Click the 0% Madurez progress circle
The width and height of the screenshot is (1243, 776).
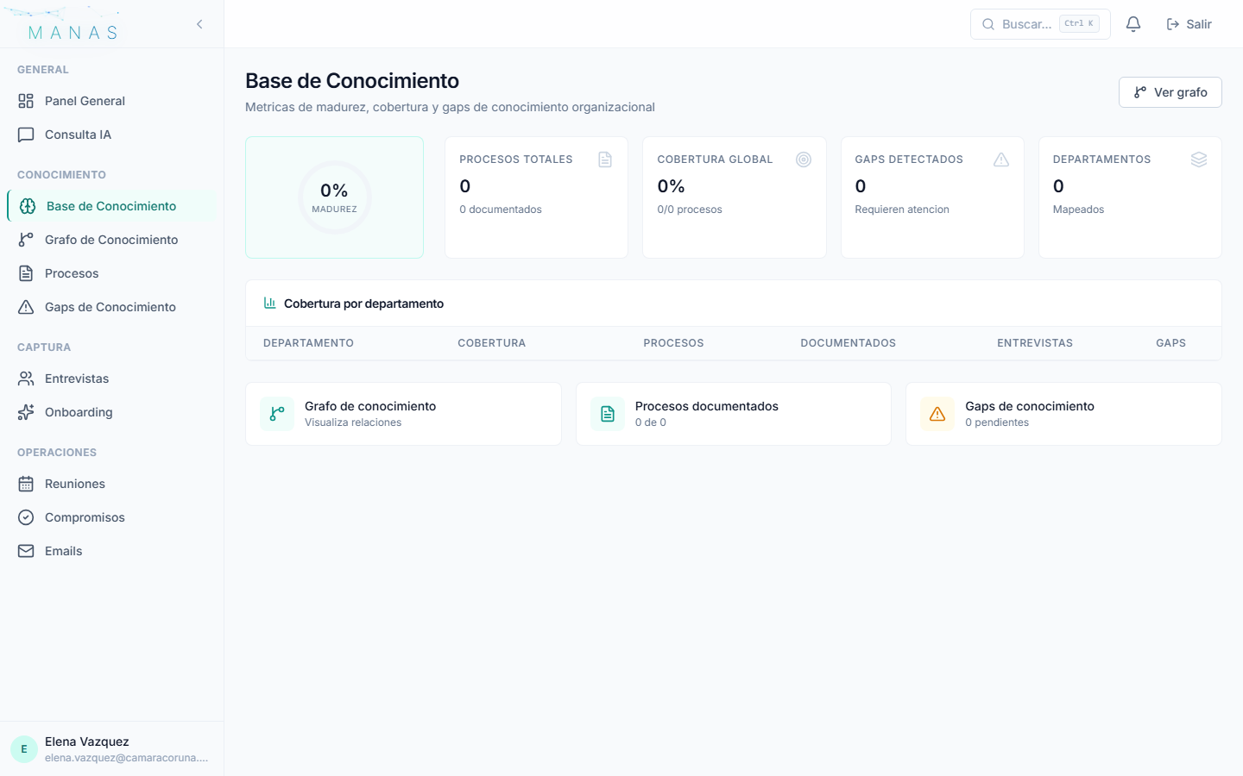(334, 197)
